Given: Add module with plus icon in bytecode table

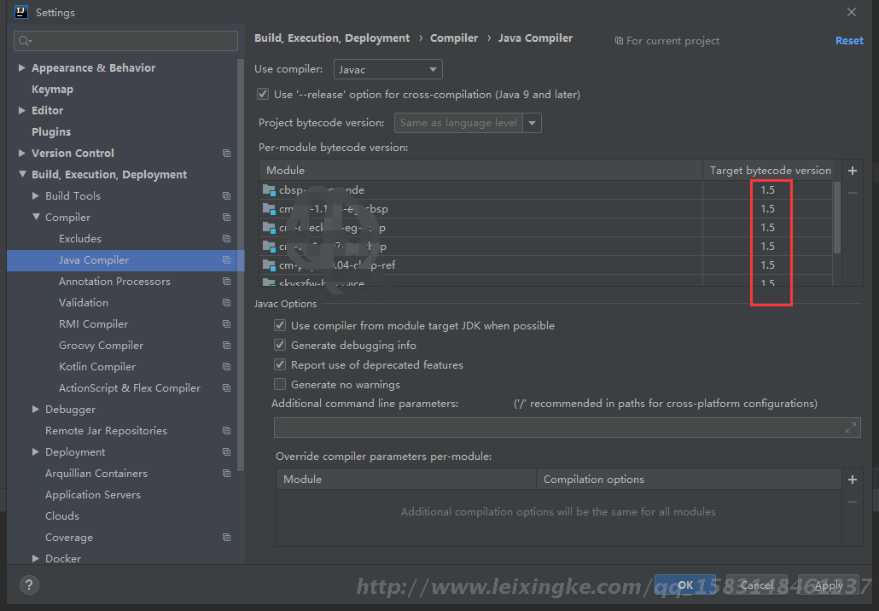Looking at the screenshot, I should (x=852, y=171).
